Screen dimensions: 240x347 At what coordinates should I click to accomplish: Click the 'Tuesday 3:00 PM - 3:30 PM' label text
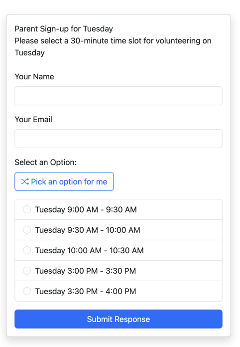(86, 271)
